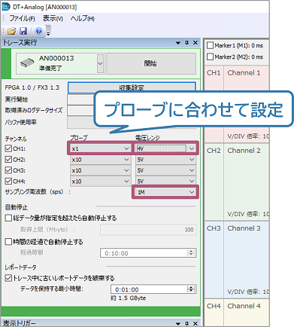294x327 pixels.
Task: Open the CH4 voltage range 5V dropdown
Action: (x=165, y=181)
